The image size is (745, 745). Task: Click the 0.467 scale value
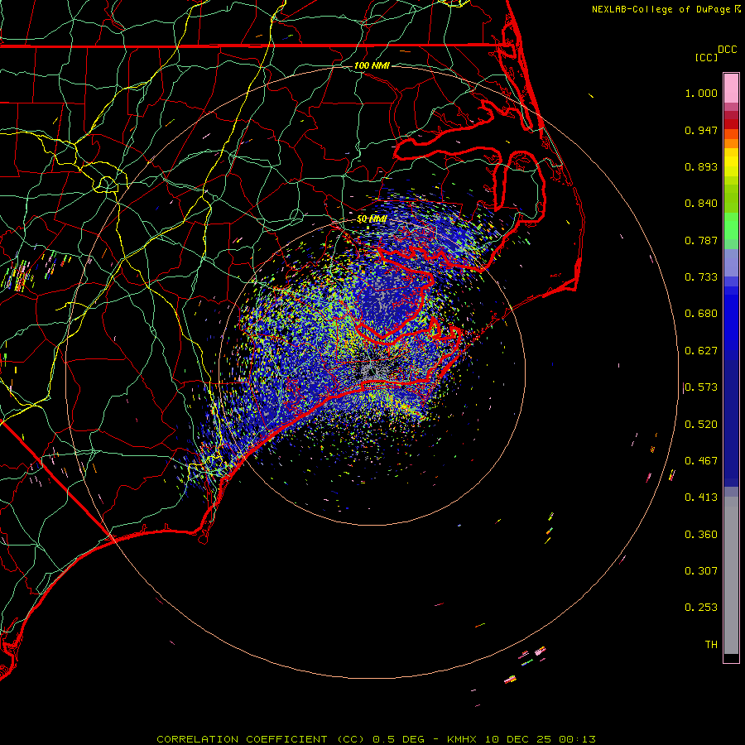click(701, 461)
